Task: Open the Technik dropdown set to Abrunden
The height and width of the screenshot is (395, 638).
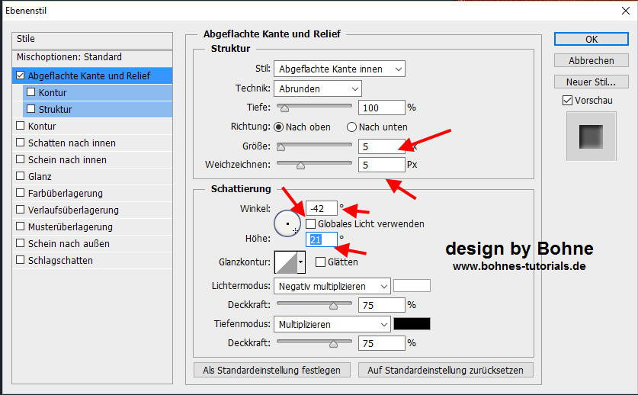Action: click(x=317, y=88)
